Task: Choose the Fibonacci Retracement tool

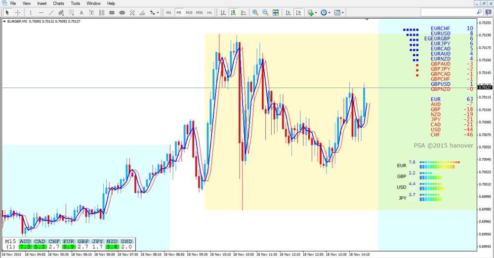Action: [x=71, y=13]
